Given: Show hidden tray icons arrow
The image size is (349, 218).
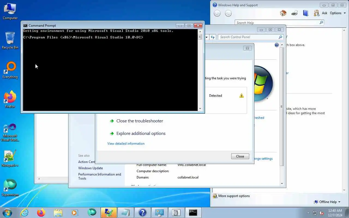Looking at the screenshot, I should point(308,213).
